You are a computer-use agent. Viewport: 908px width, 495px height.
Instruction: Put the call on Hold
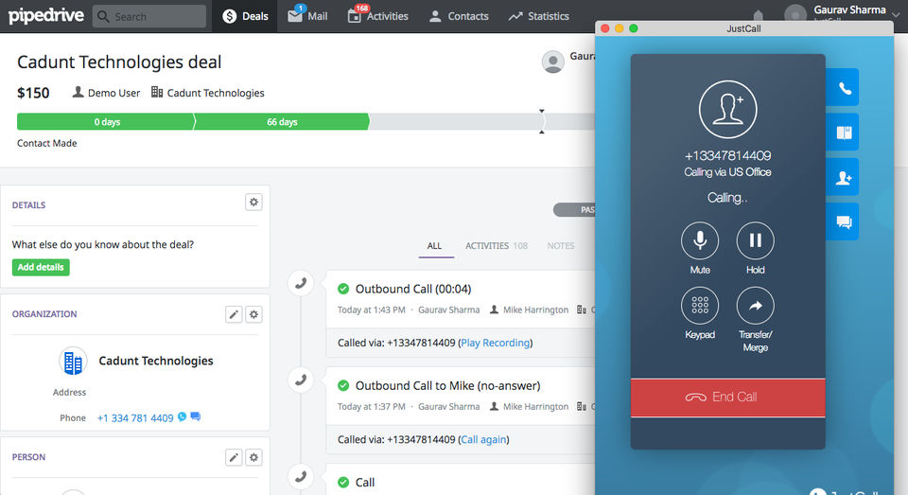click(755, 240)
